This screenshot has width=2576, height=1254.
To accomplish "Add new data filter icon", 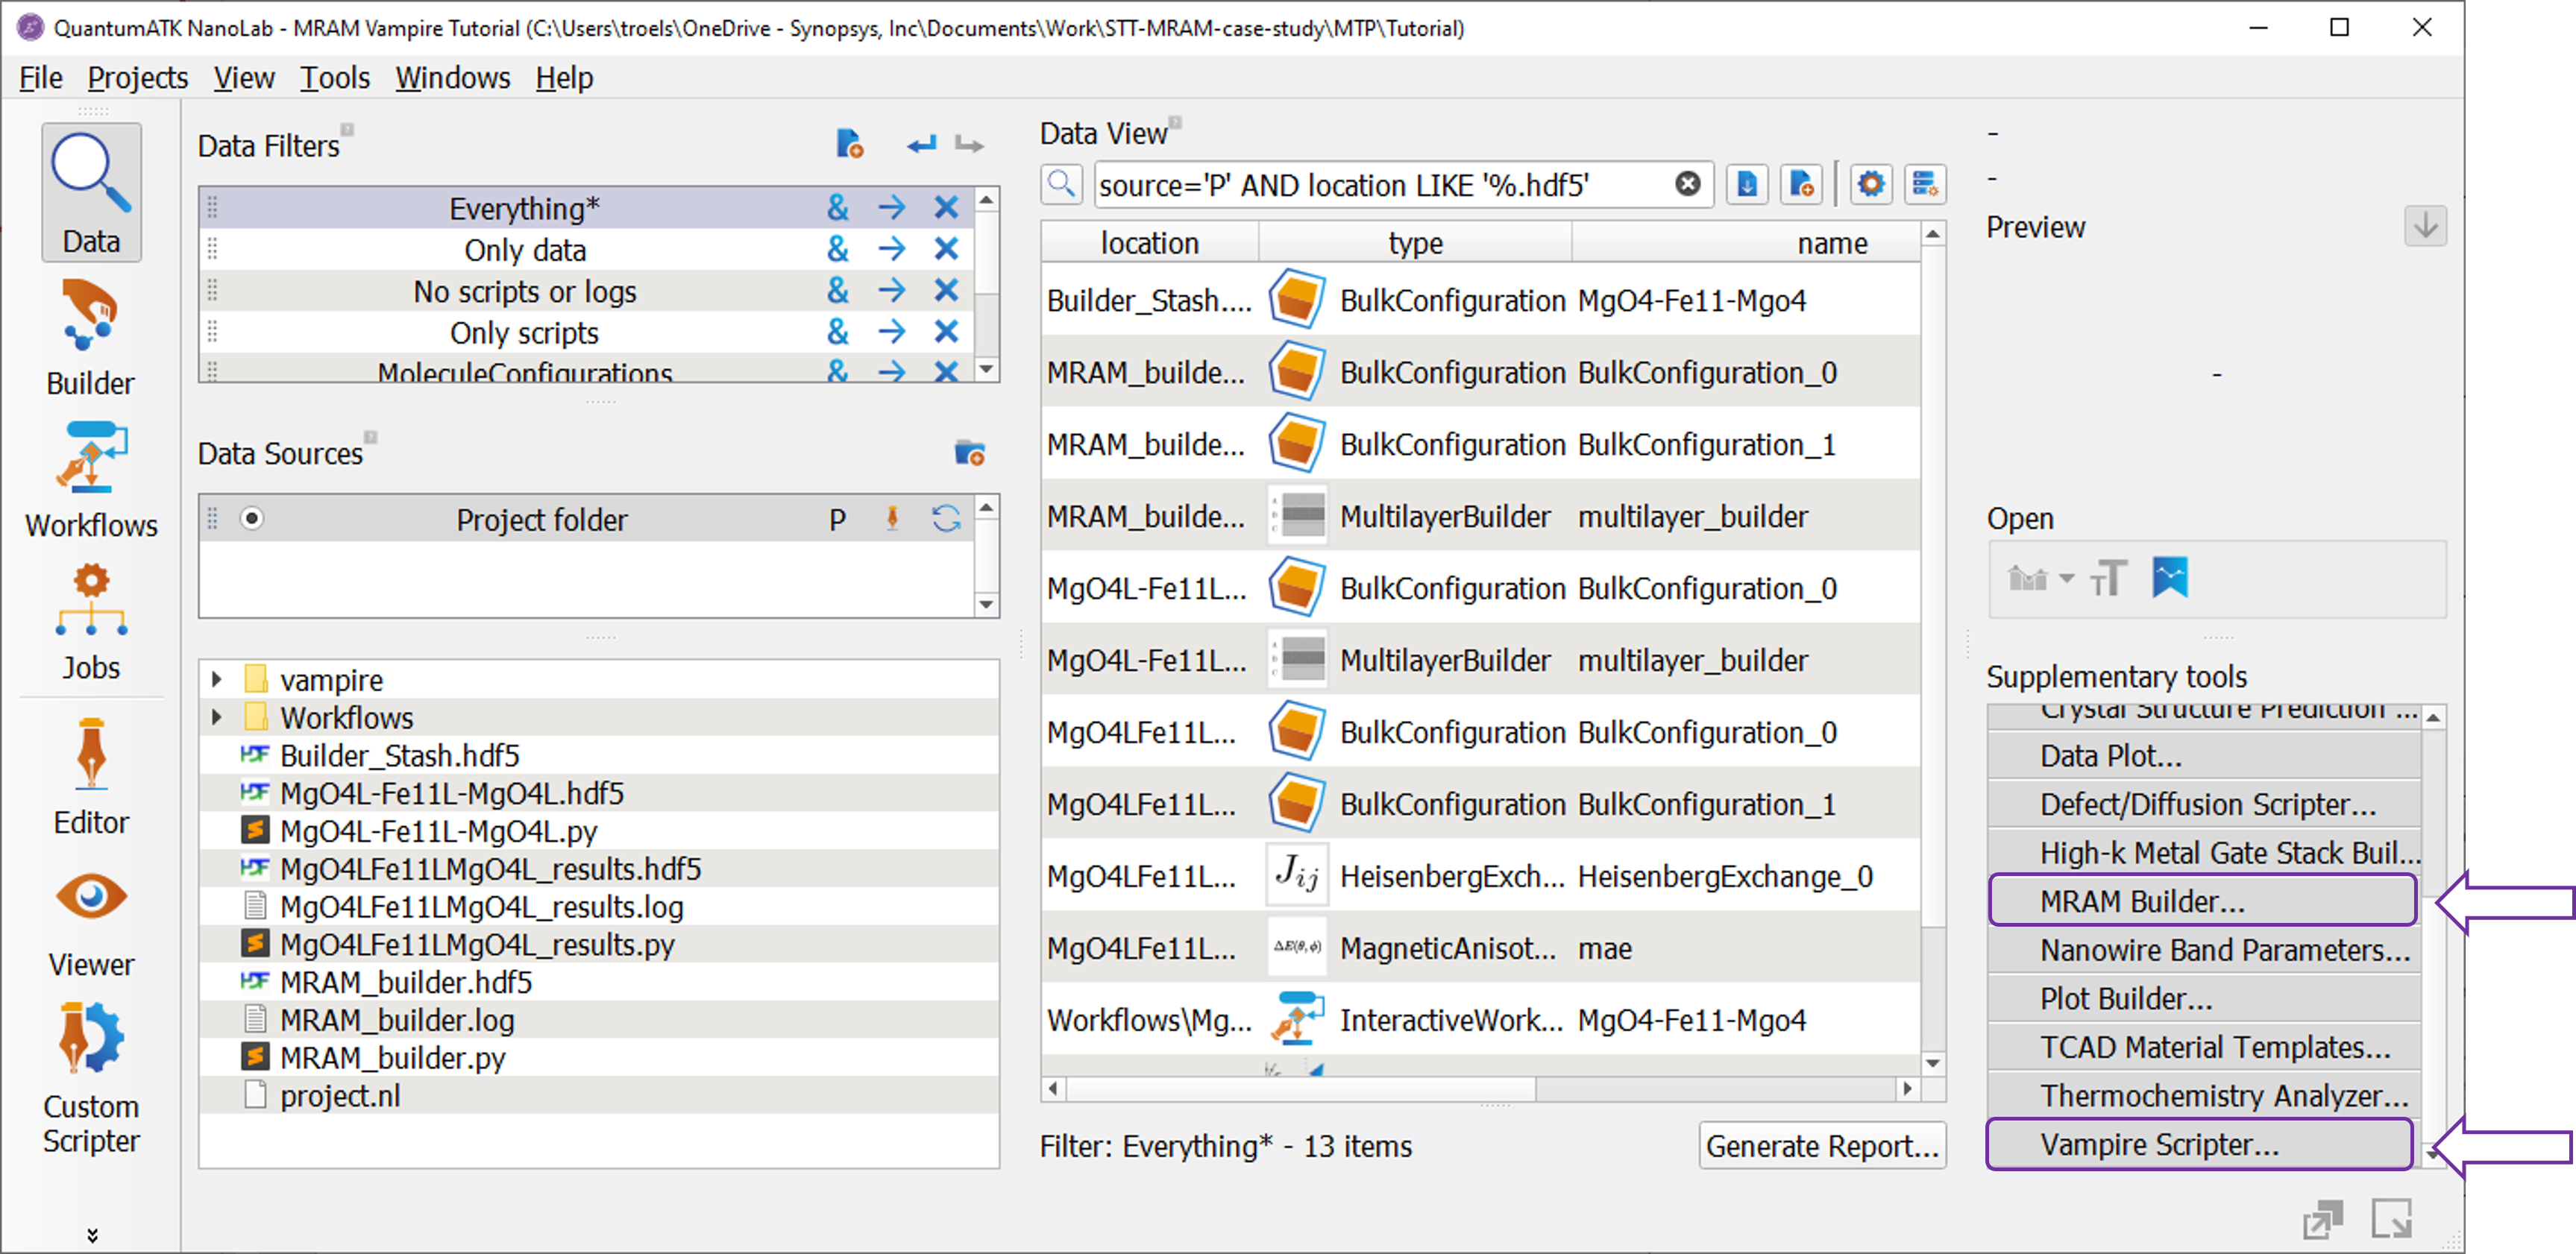I will point(849,145).
